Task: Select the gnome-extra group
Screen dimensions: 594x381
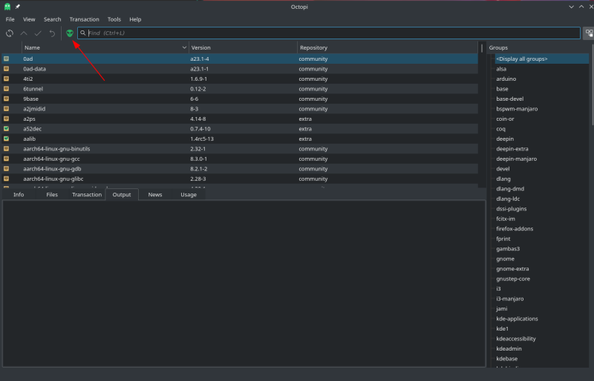Action: pyautogui.click(x=512, y=268)
